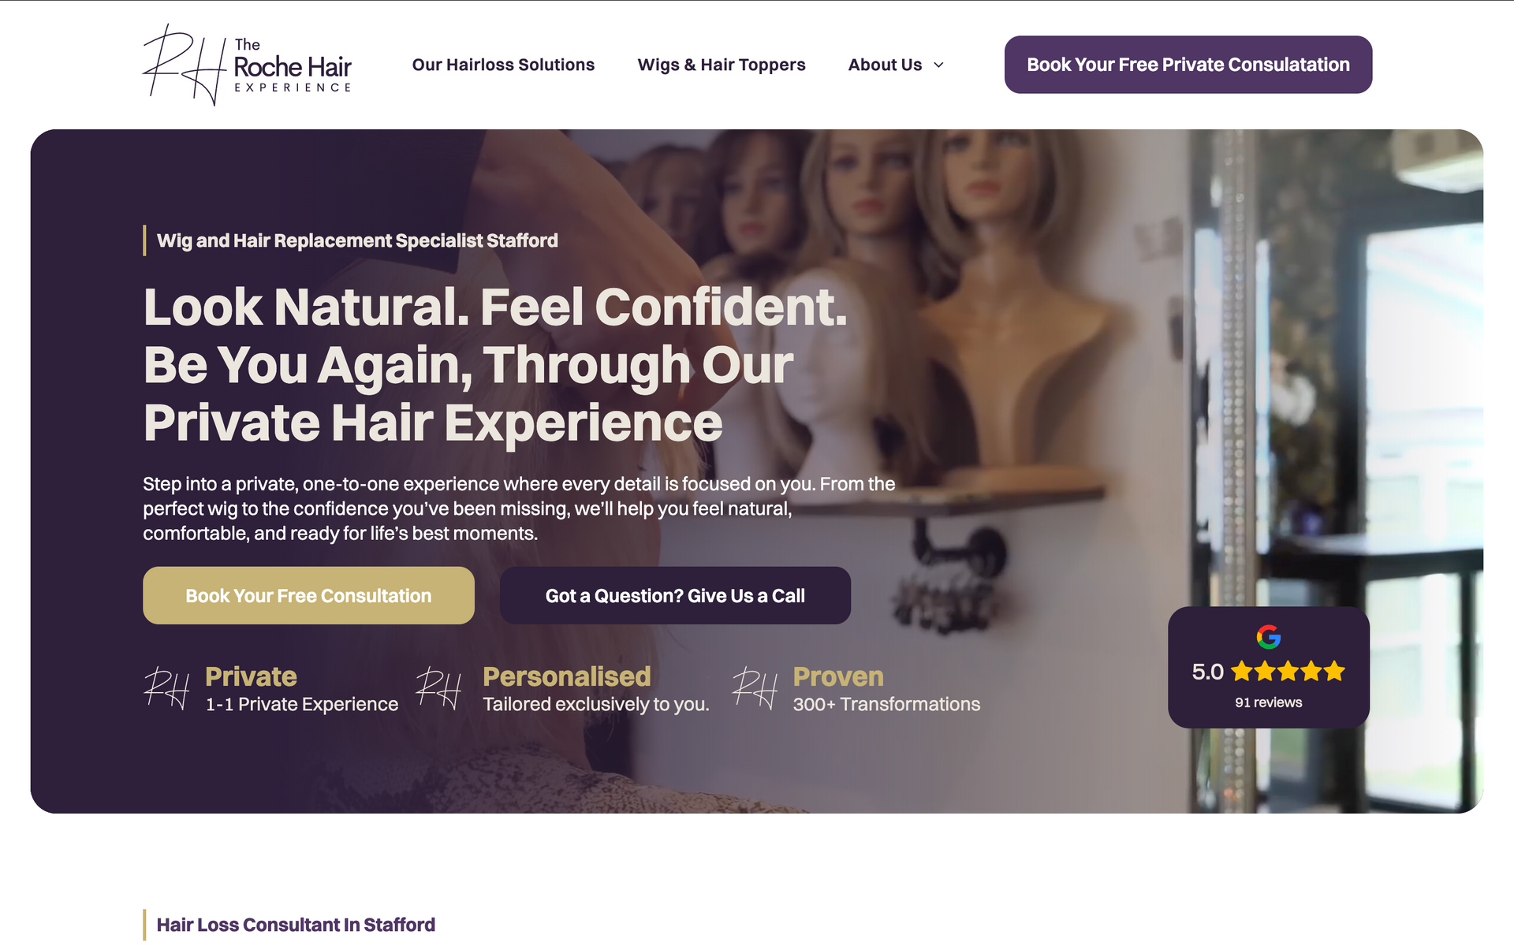Open the 91 reviews link
Image resolution: width=1514 pixels, height=946 pixels.
1268,702
